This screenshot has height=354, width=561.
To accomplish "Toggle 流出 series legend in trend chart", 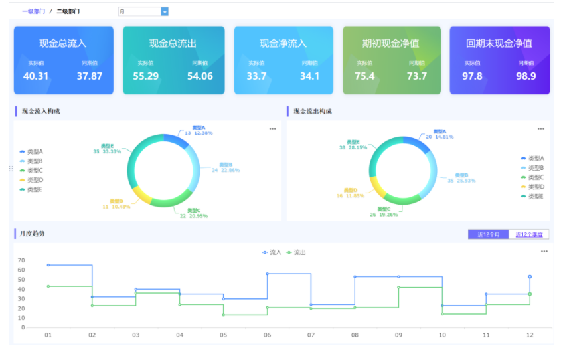I will click(x=296, y=252).
